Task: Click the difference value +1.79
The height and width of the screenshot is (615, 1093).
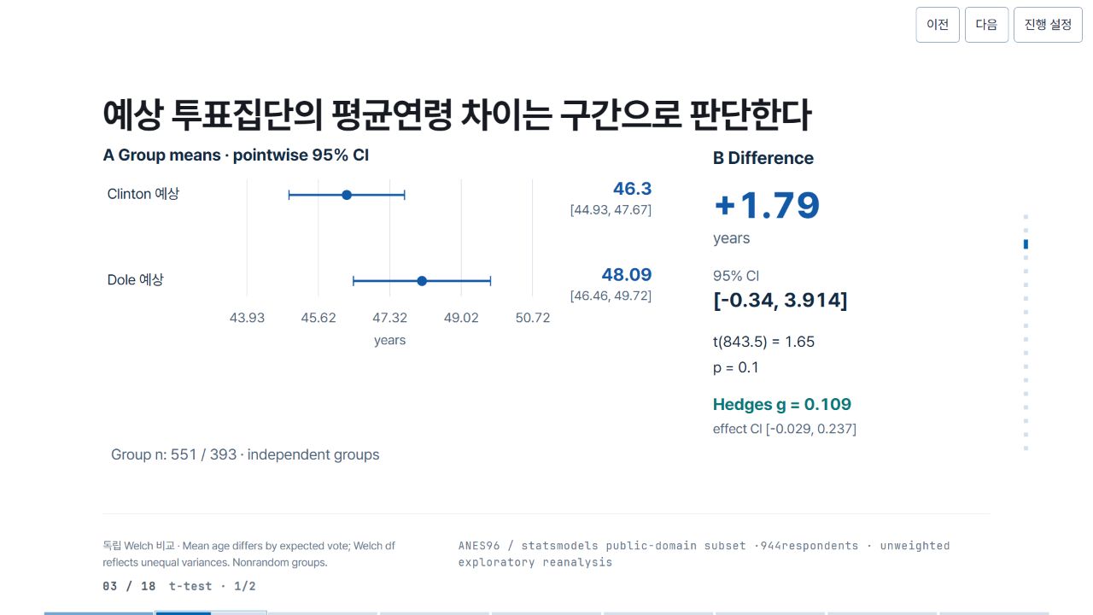Action: (x=767, y=206)
